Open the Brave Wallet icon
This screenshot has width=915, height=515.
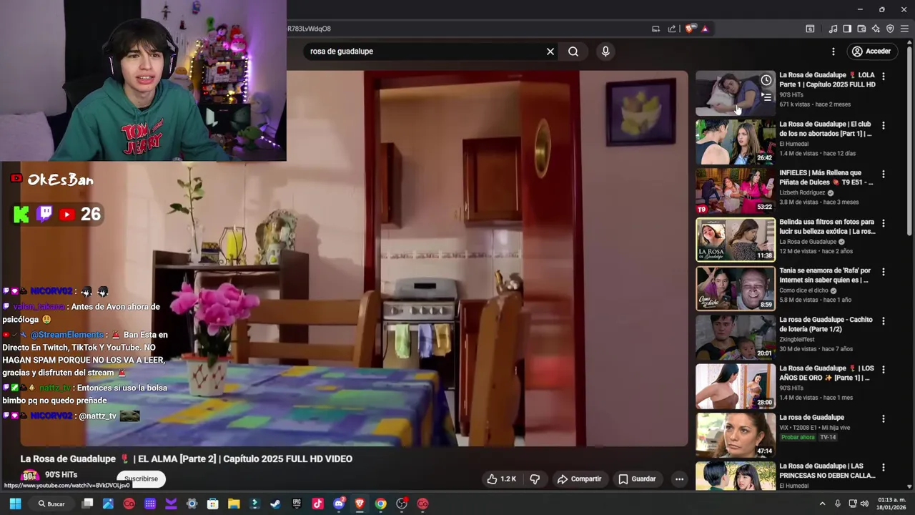point(861,29)
